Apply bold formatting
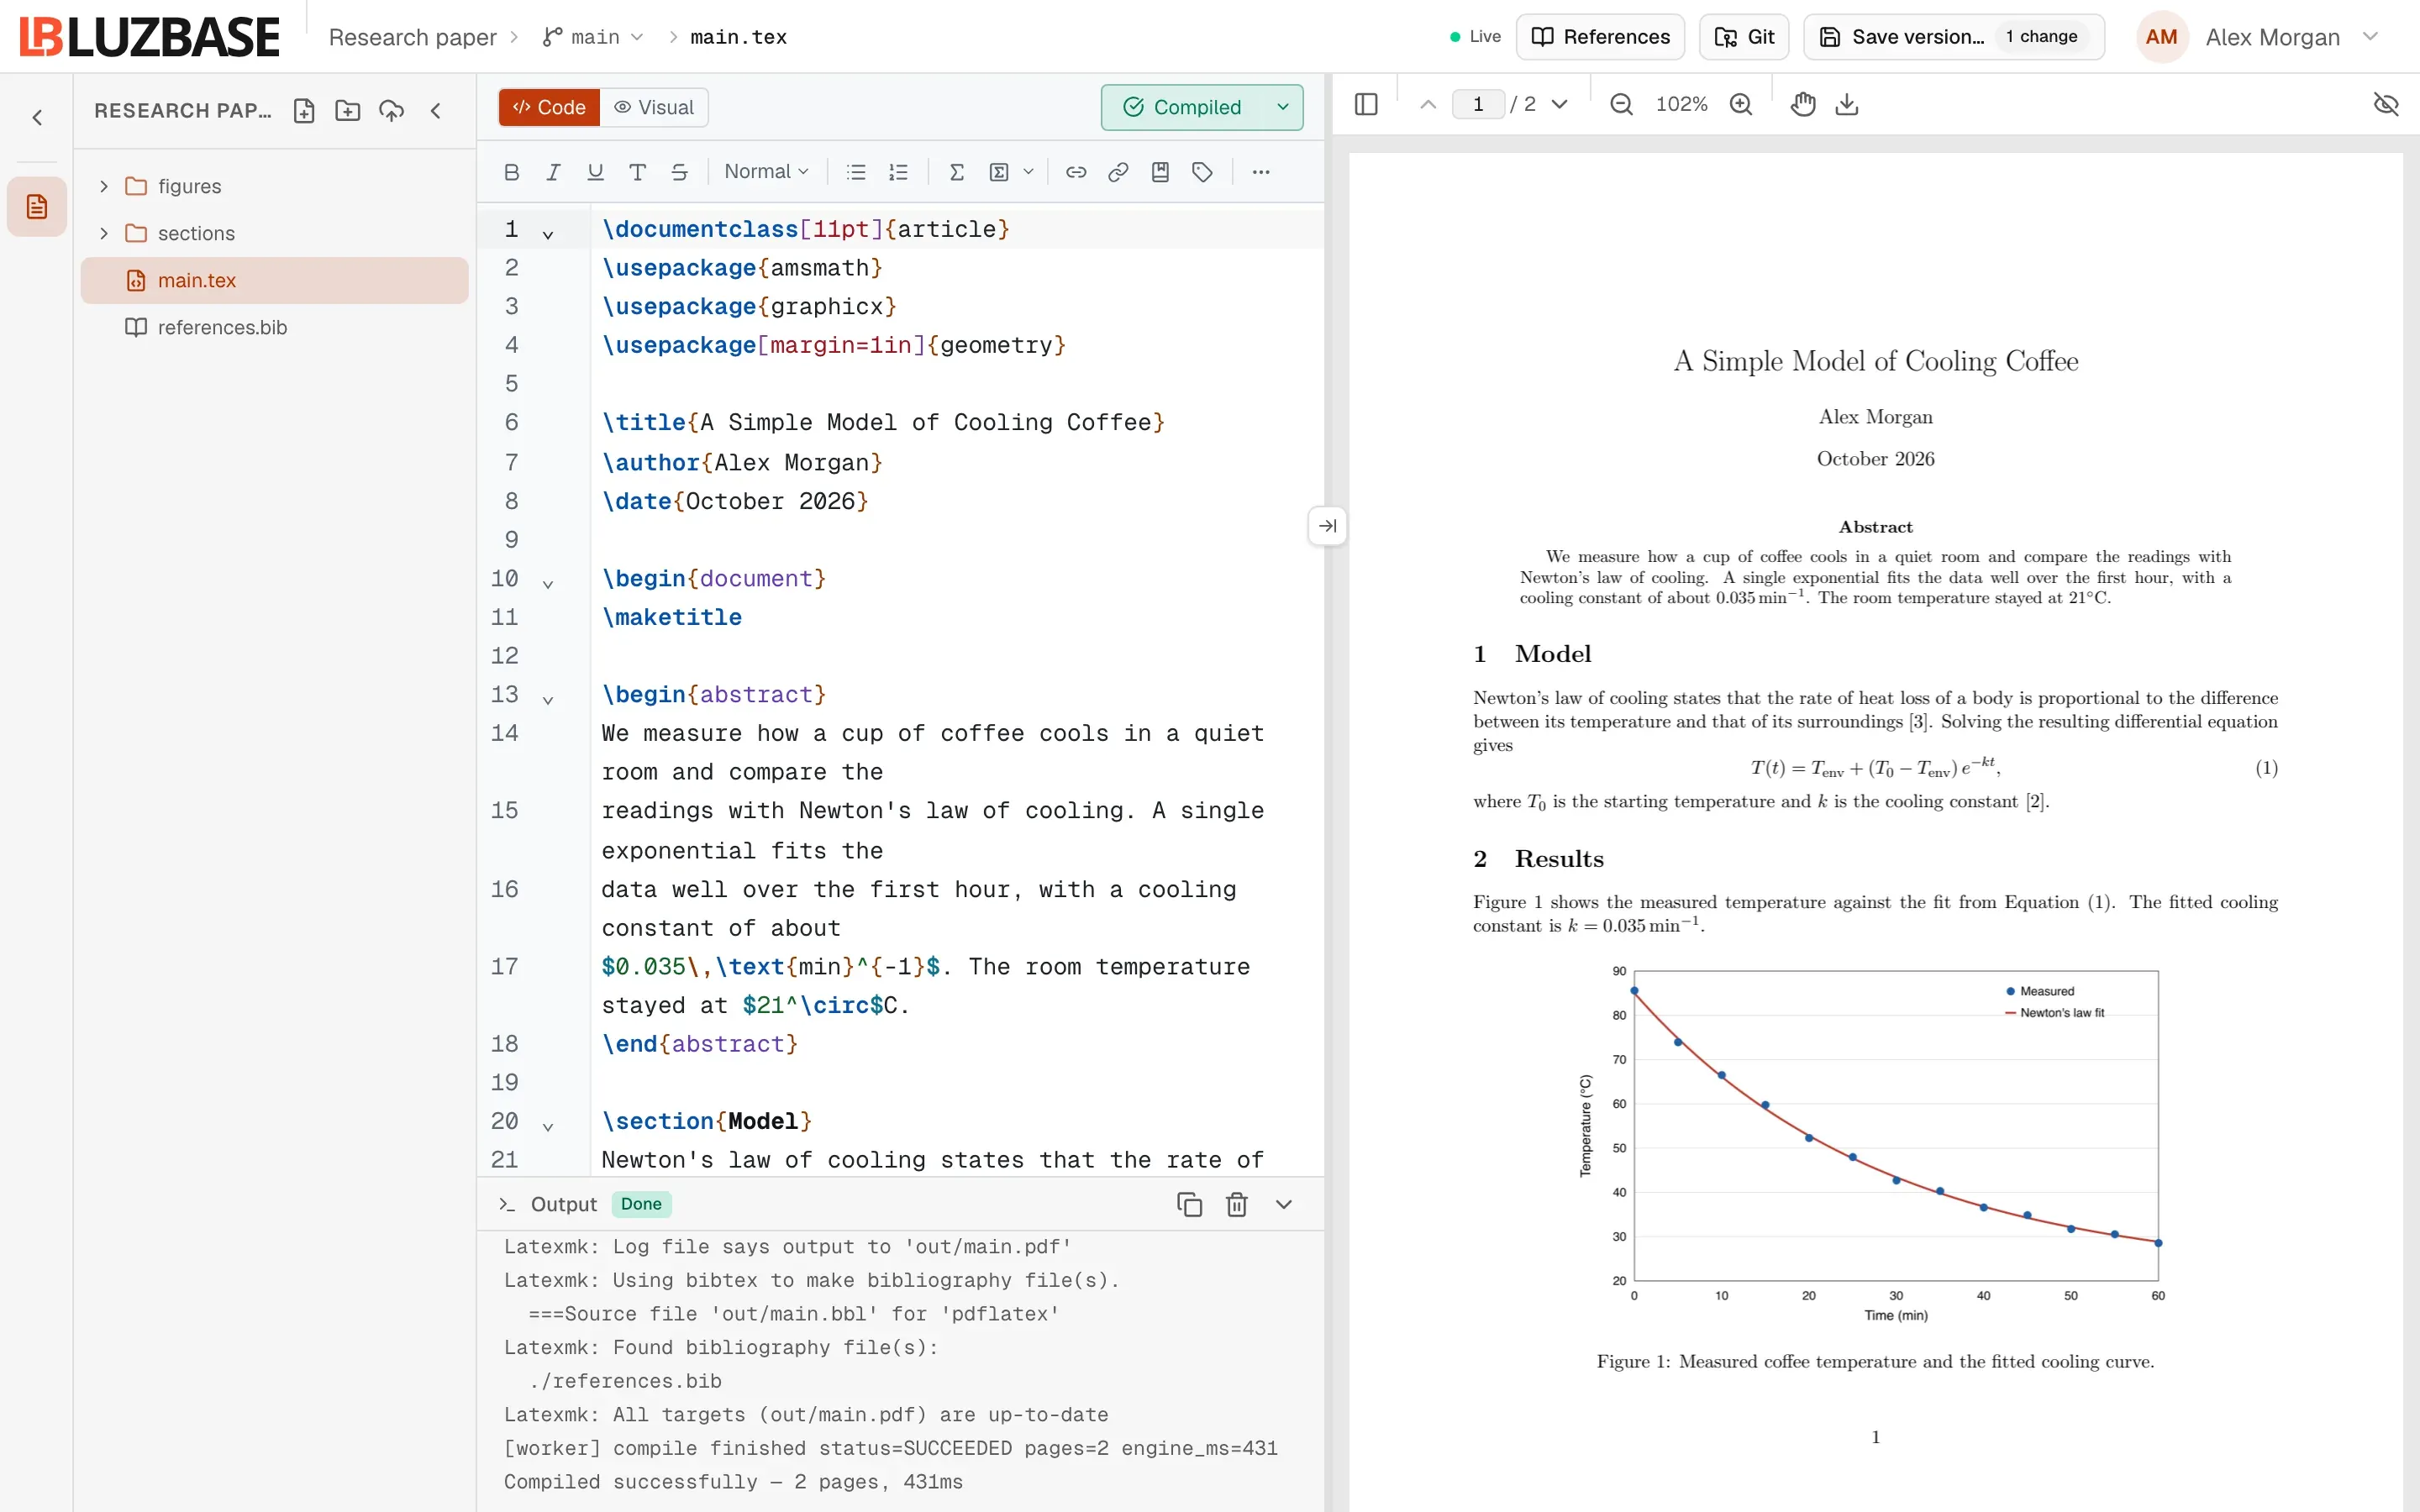Image resolution: width=2420 pixels, height=1512 pixels. click(x=511, y=172)
